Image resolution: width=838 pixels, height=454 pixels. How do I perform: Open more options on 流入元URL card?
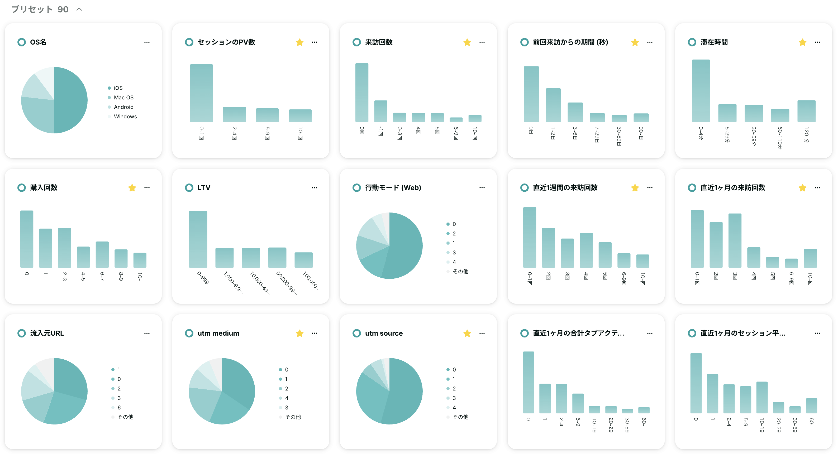[147, 334]
